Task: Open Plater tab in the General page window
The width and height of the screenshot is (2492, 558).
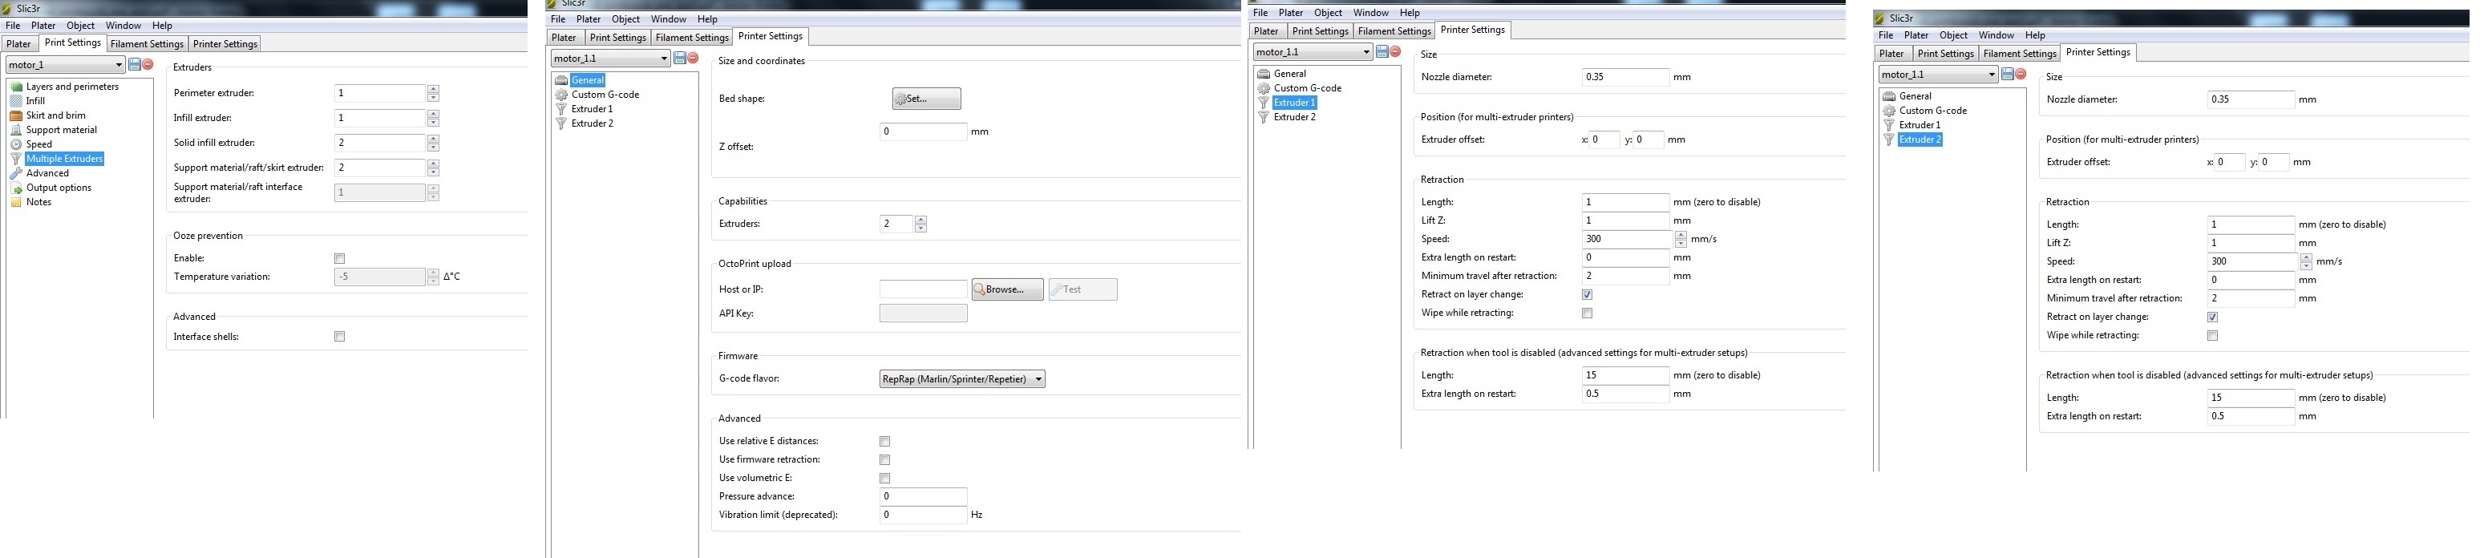Action: [564, 38]
